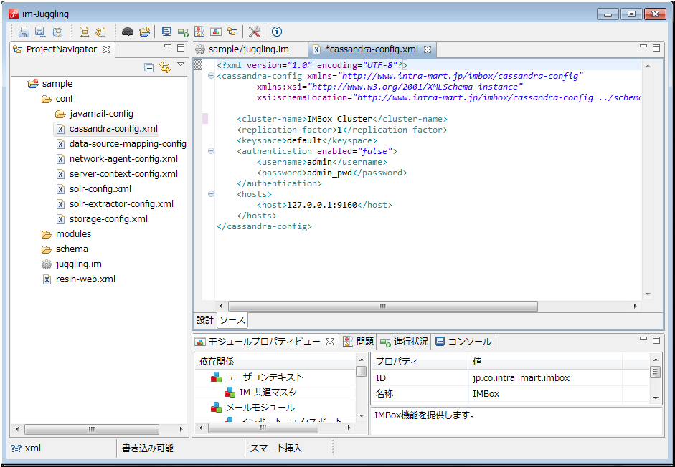675x467 pixels.
Task: Open the 進行状況 progress tab
Action: coord(404,342)
